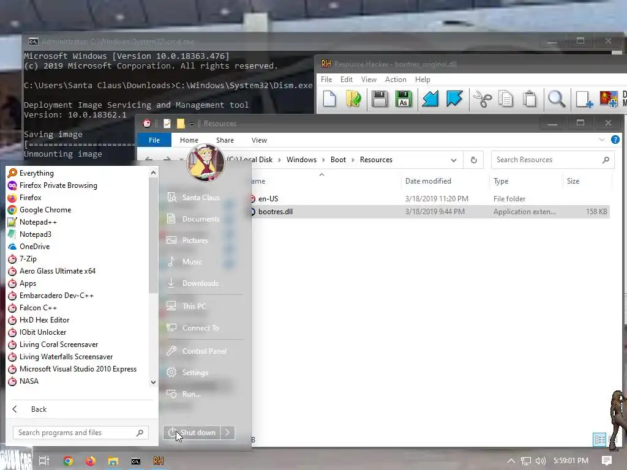Click Paste clipboard icon in Resource Hacker

(530, 99)
